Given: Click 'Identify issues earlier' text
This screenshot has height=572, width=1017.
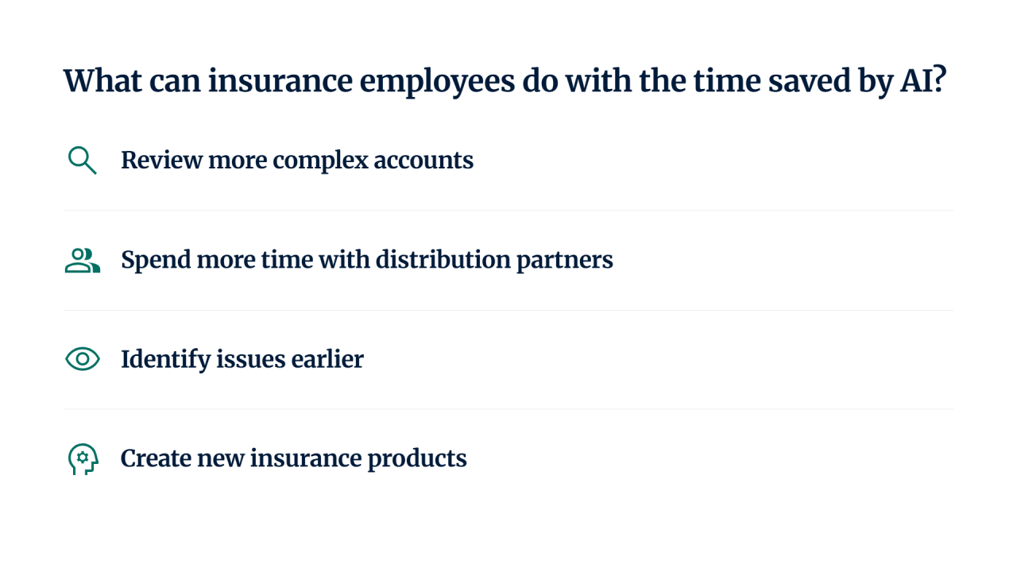Looking at the screenshot, I should pyautogui.click(x=242, y=359).
